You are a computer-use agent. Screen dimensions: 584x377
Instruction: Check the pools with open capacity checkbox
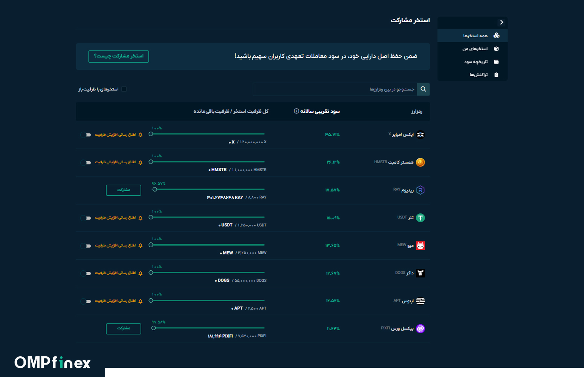pos(124,89)
